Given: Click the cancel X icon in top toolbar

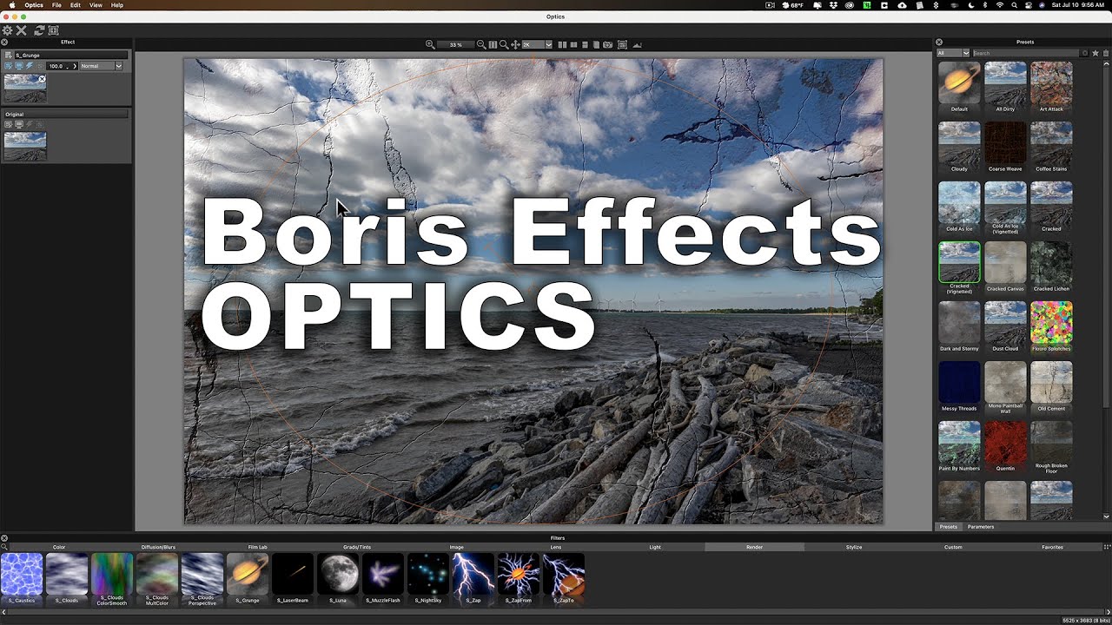Looking at the screenshot, I should click(x=22, y=30).
